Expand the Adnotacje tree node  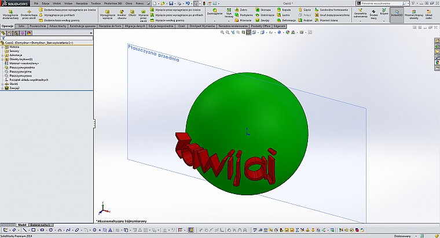pyautogui.click(x=2, y=55)
